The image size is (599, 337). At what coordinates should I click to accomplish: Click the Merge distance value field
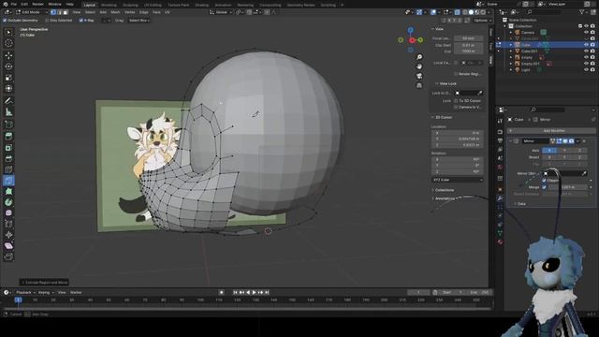click(x=567, y=187)
